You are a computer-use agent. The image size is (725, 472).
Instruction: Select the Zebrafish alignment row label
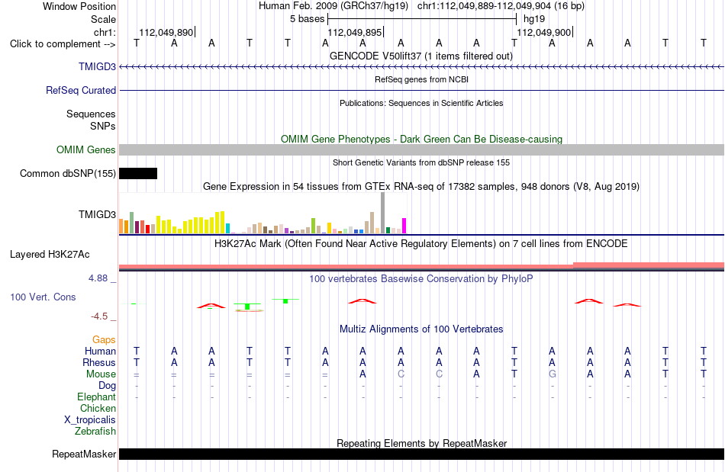95,431
